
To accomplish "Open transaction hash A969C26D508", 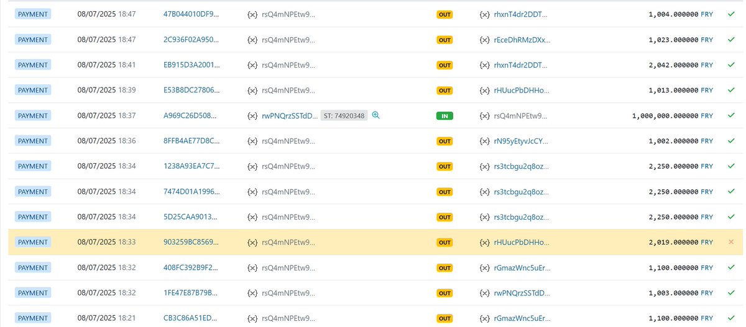I will point(191,115).
